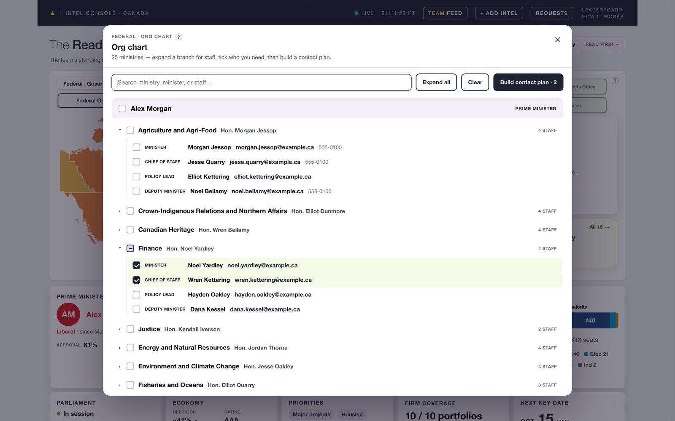675x421 pixels.
Task: Expand the Canadian Heritage branch arrow
Action: click(x=120, y=230)
